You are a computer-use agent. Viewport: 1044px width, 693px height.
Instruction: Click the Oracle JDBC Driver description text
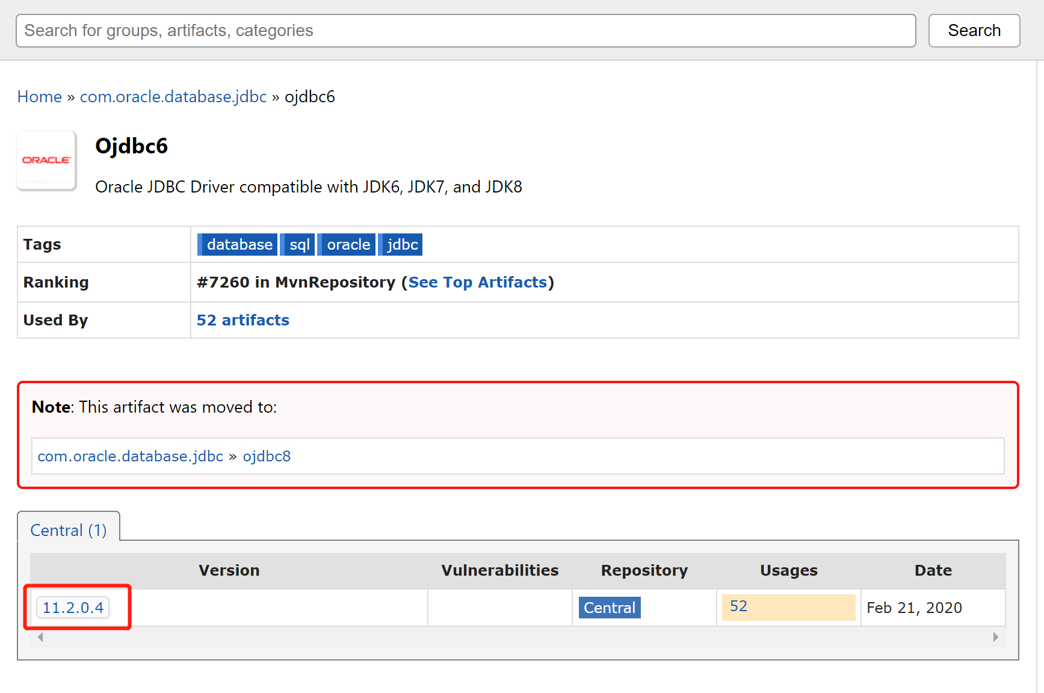(x=309, y=187)
